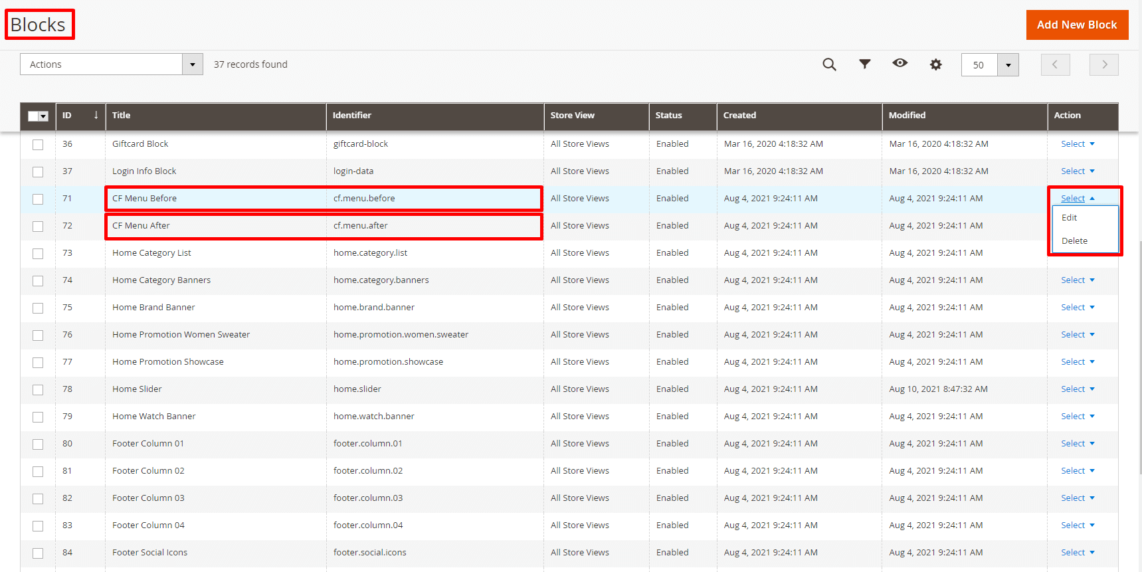Click the ID column sort arrow

(x=96, y=115)
